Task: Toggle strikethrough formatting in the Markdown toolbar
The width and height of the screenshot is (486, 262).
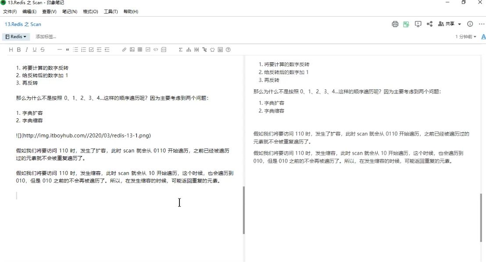Action: tap(43, 50)
